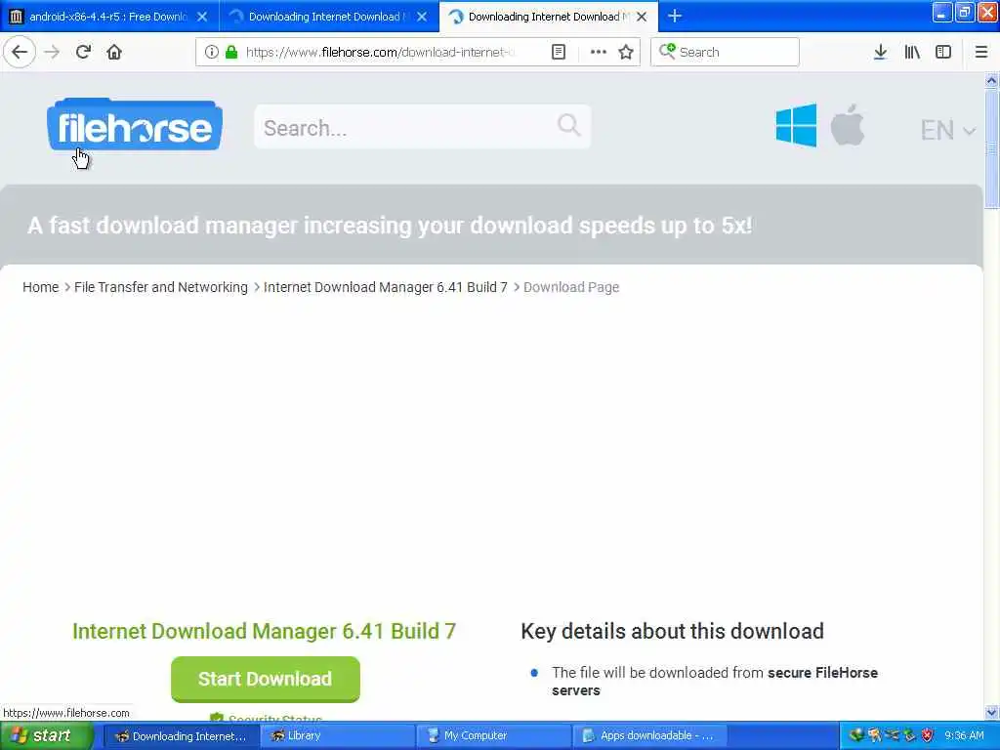Click the Download Page breadcrumb text

570,287
